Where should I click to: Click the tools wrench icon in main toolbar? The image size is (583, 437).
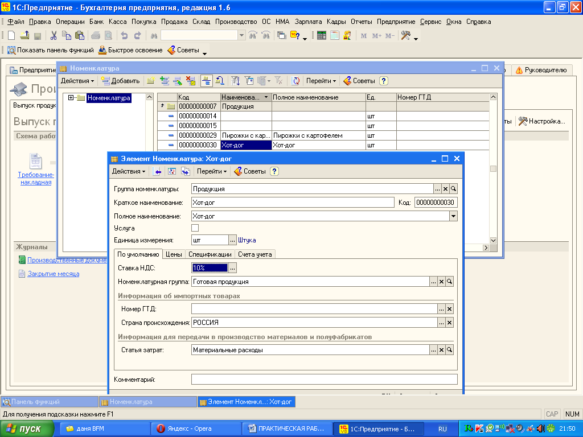[405, 36]
